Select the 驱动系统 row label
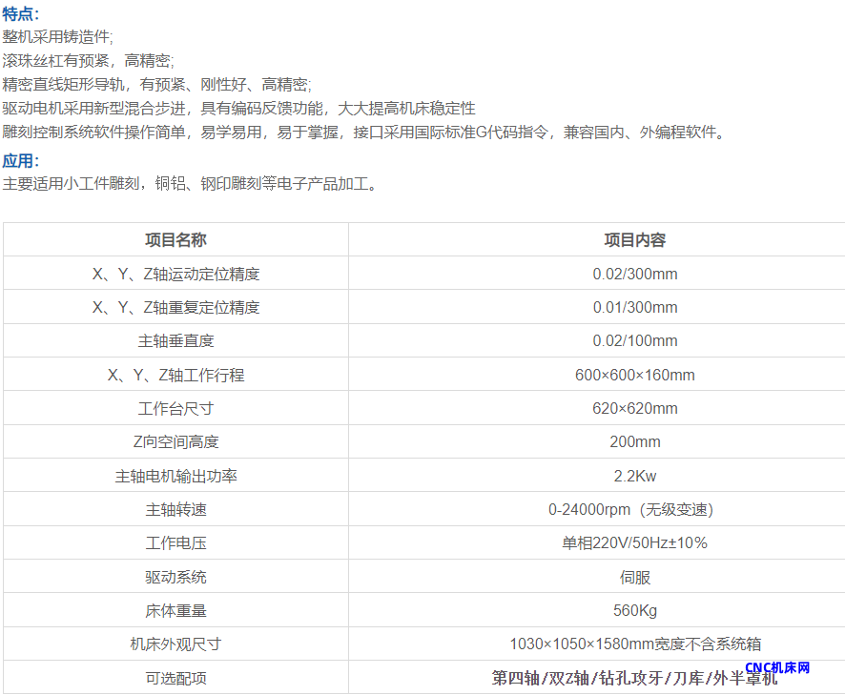845x695 pixels. (175, 577)
